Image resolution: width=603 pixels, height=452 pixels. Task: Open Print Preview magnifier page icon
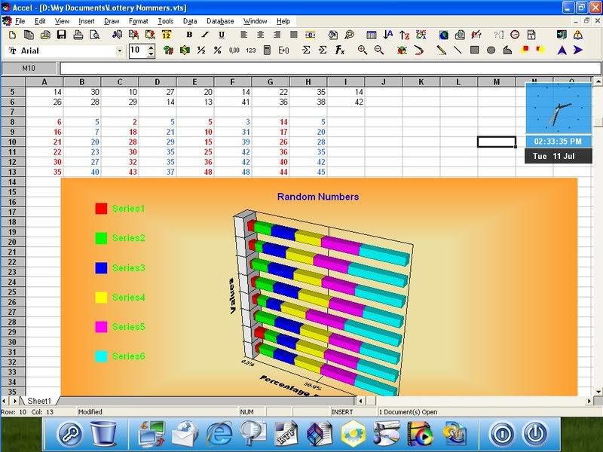point(95,35)
